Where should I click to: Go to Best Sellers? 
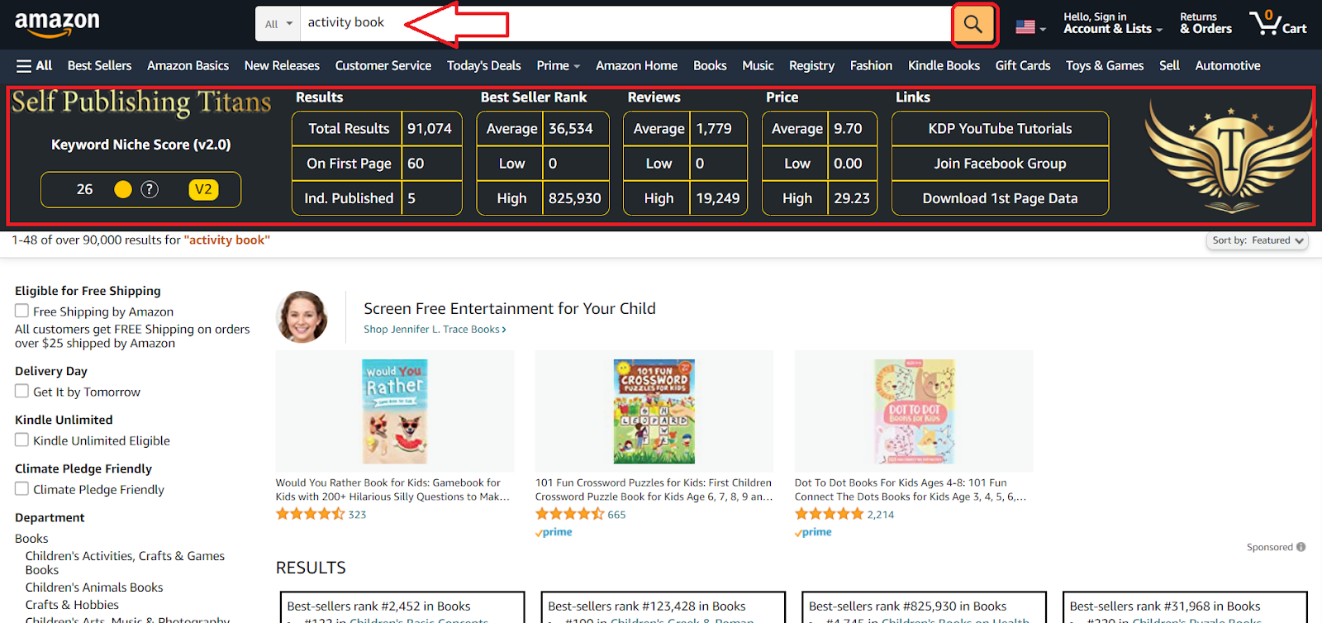coord(99,65)
